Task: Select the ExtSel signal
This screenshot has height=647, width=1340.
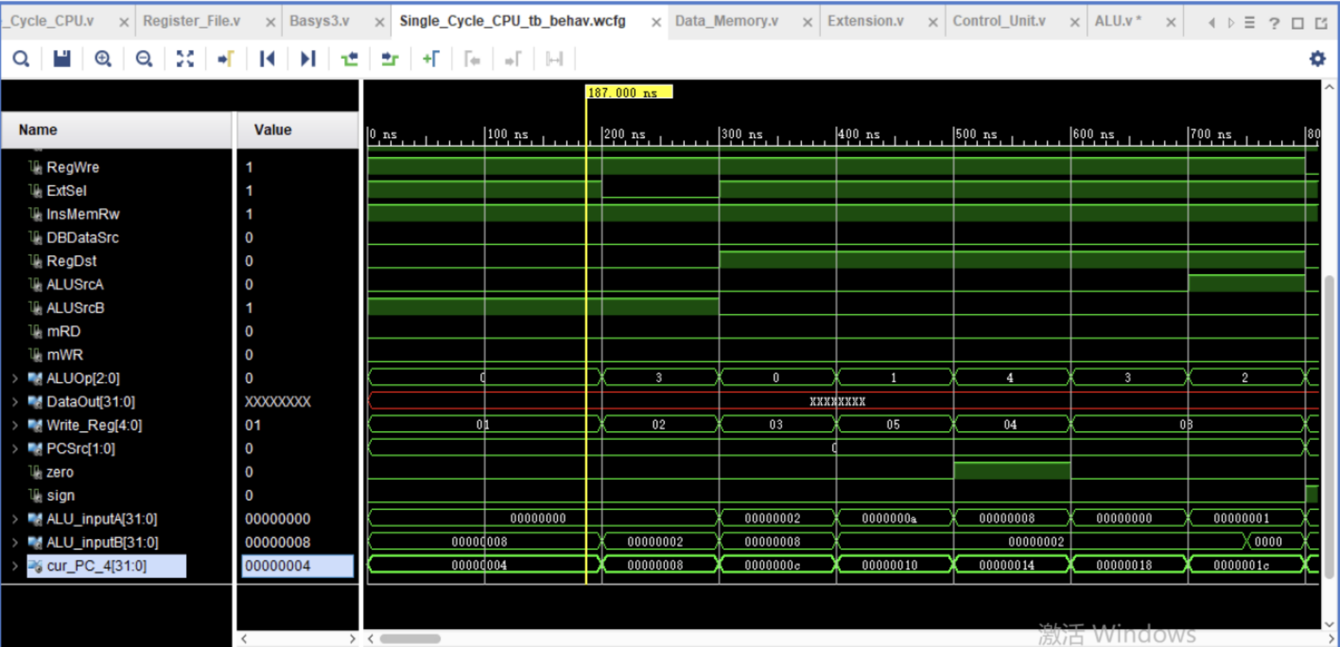Action: click(x=66, y=191)
